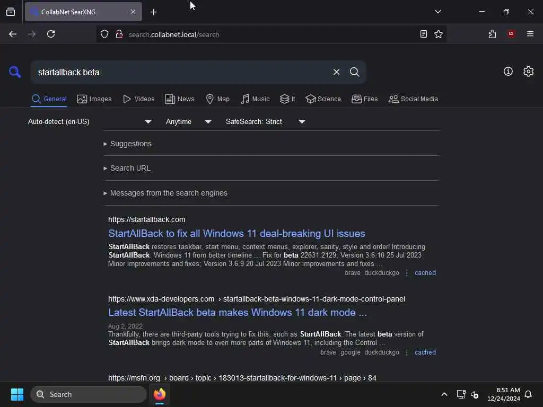Screen dimensions: 543x407
Task: Switch to Map search tab
Action: 218,99
